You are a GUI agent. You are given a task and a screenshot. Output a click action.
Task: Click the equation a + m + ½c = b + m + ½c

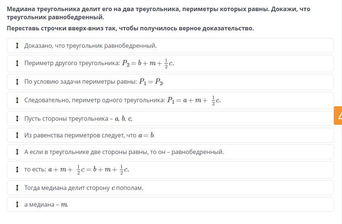click(x=88, y=170)
